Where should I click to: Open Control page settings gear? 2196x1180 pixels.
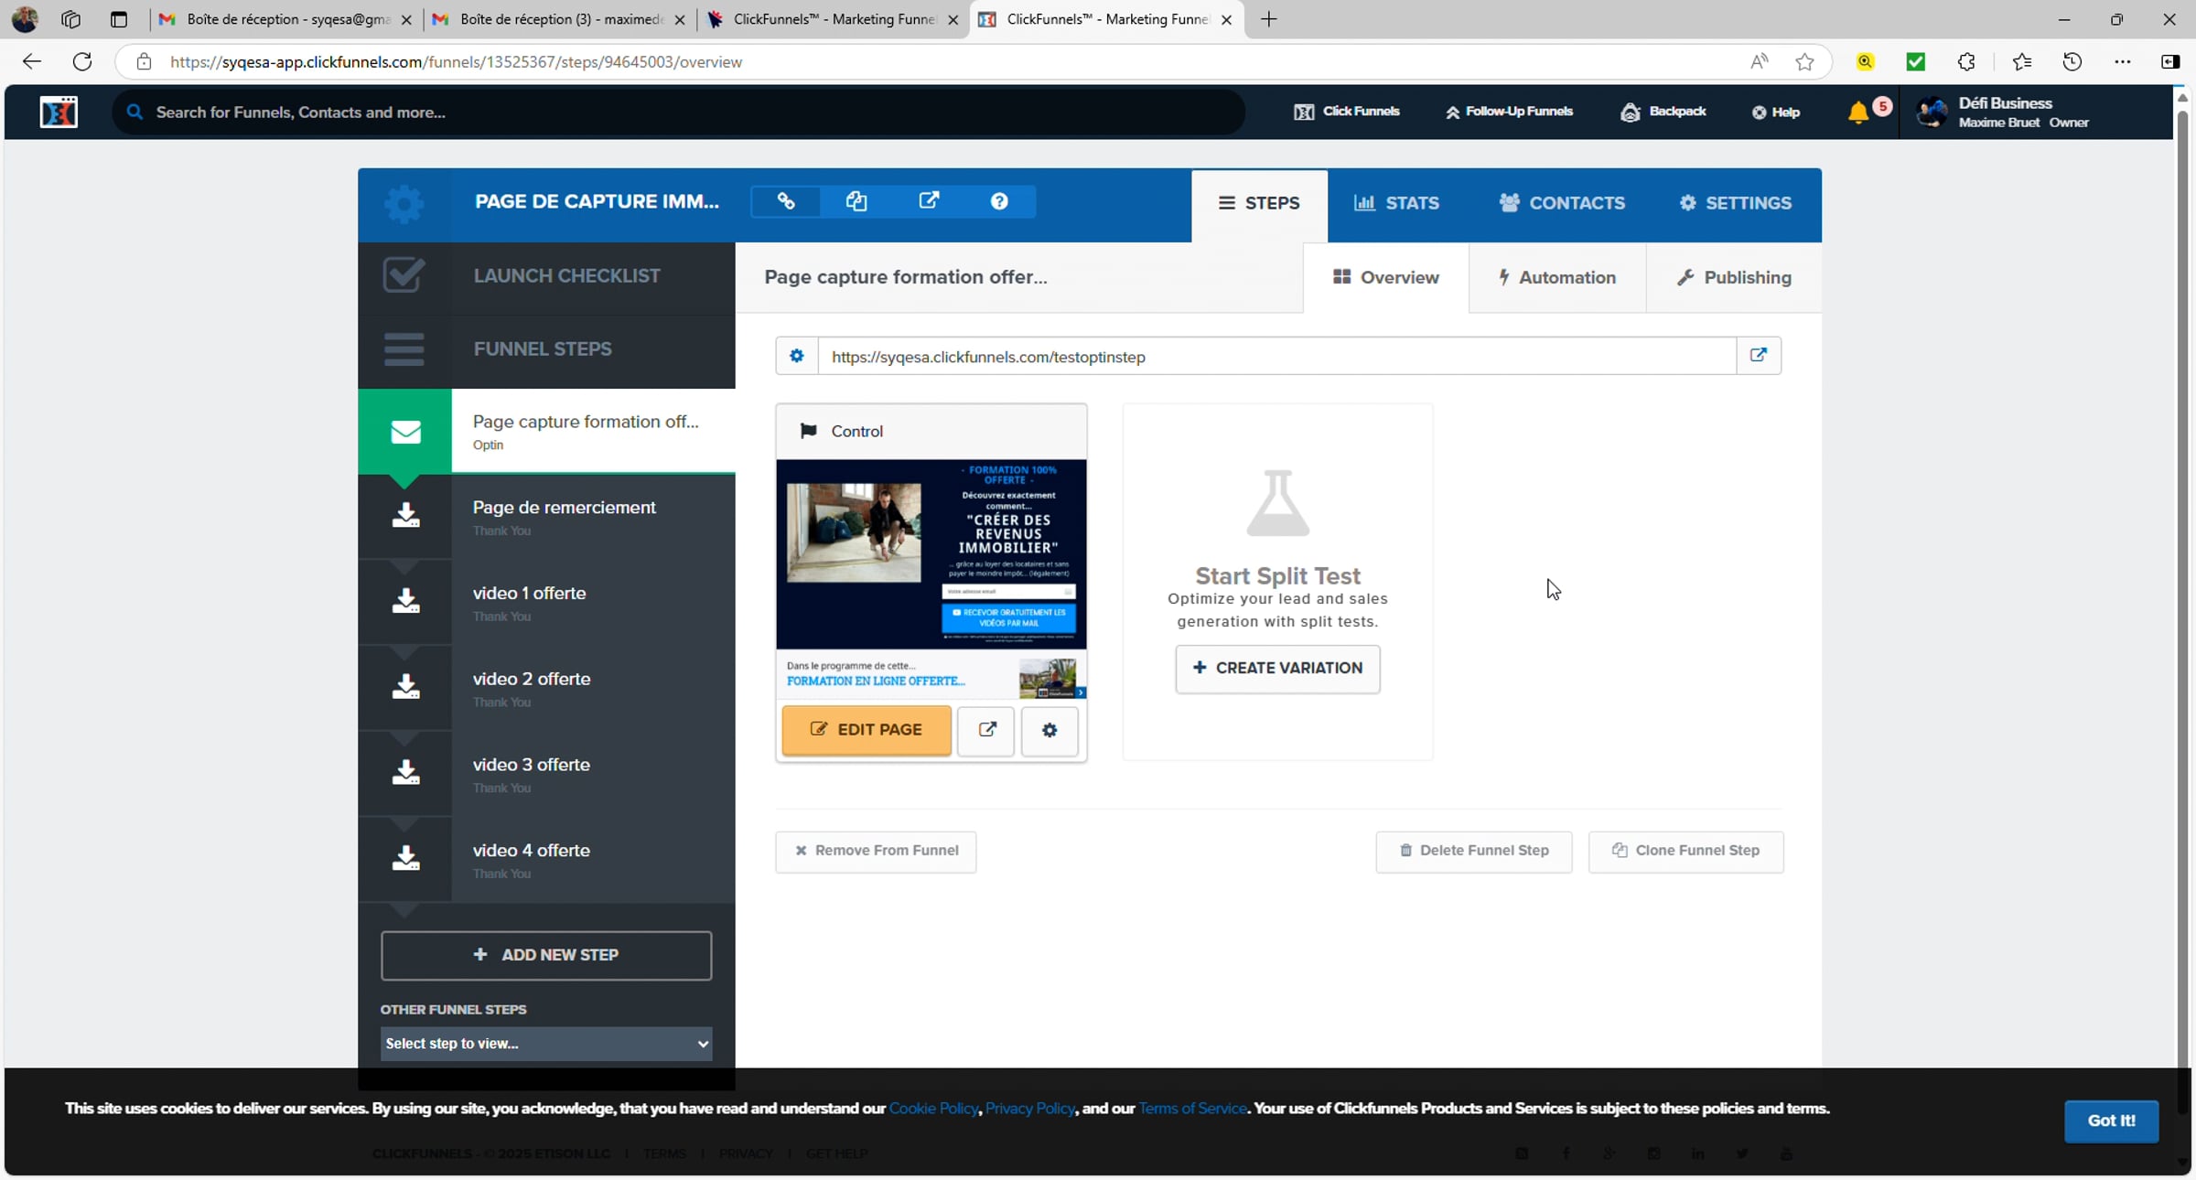[x=1050, y=730]
